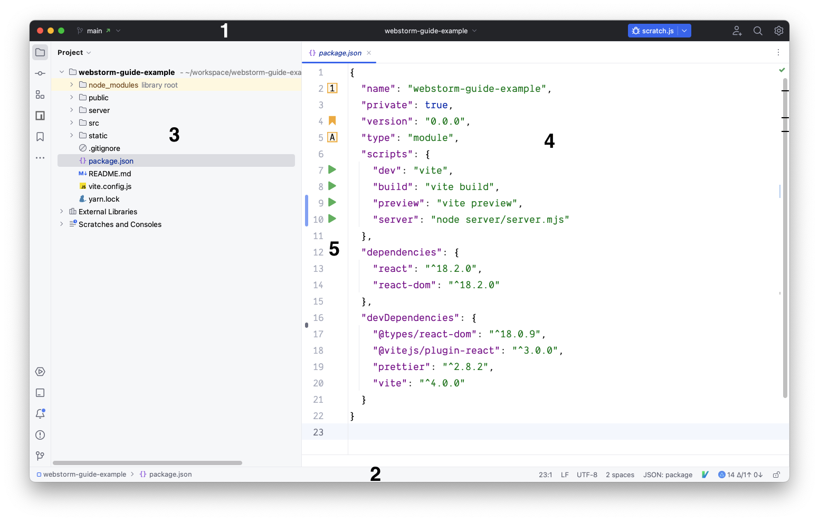
Task: Open the layout panel icon below Structure in the sidebar
Action: point(40,116)
